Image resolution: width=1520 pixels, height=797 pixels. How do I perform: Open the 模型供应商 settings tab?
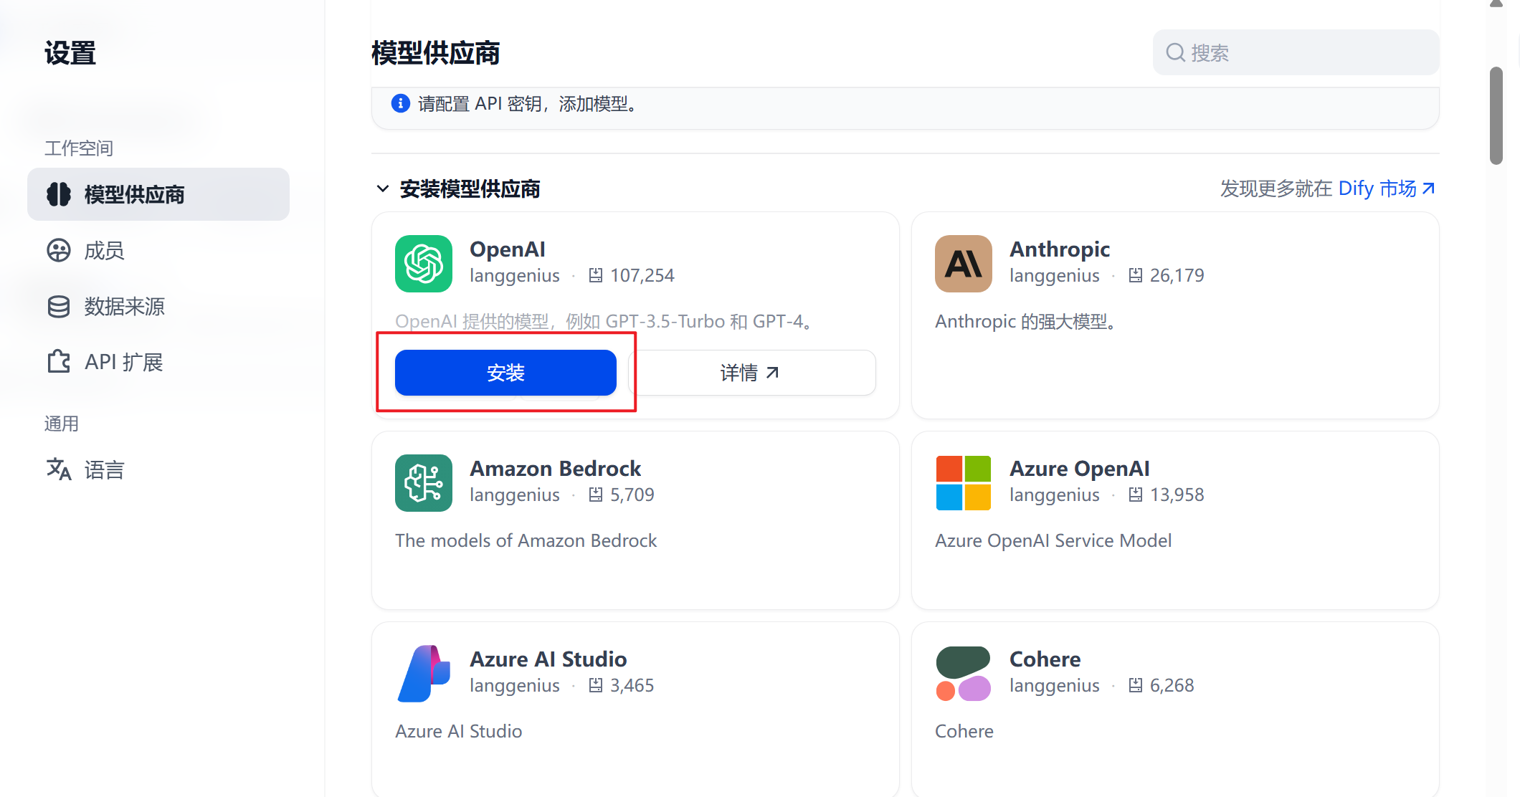click(x=158, y=194)
